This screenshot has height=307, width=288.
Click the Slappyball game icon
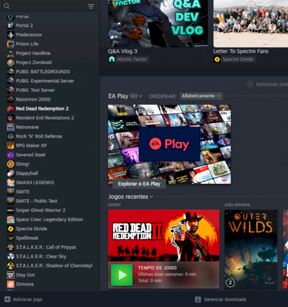pos(11,173)
